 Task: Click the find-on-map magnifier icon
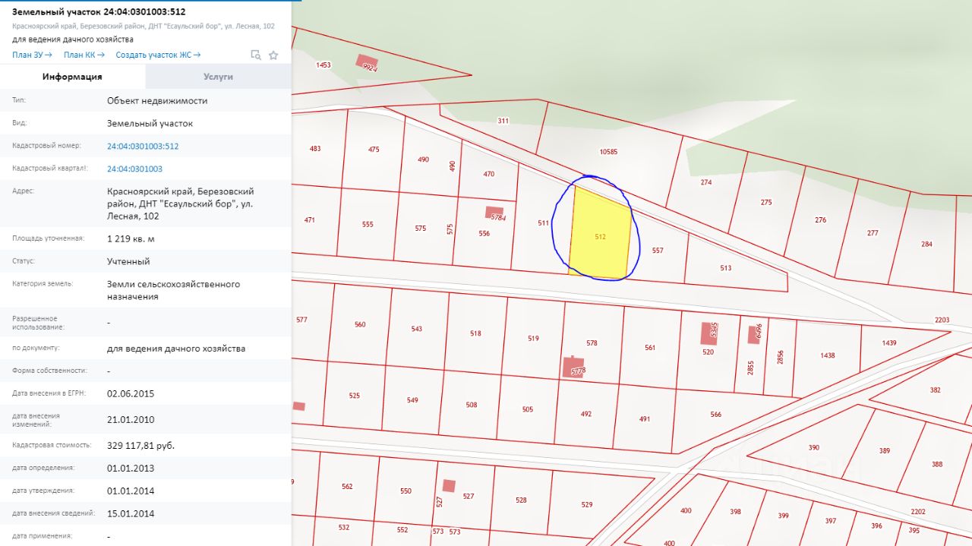256,55
